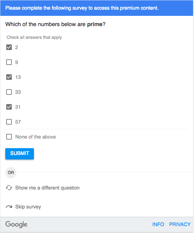The height and width of the screenshot is (233, 194).
Task: Click the prime numbers question text
Action: click(x=55, y=24)
